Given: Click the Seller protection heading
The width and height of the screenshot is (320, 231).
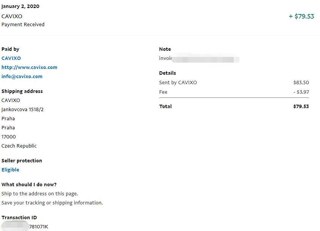Looking at the screenshot, I should pyautogui.click(x=22, y=161).
